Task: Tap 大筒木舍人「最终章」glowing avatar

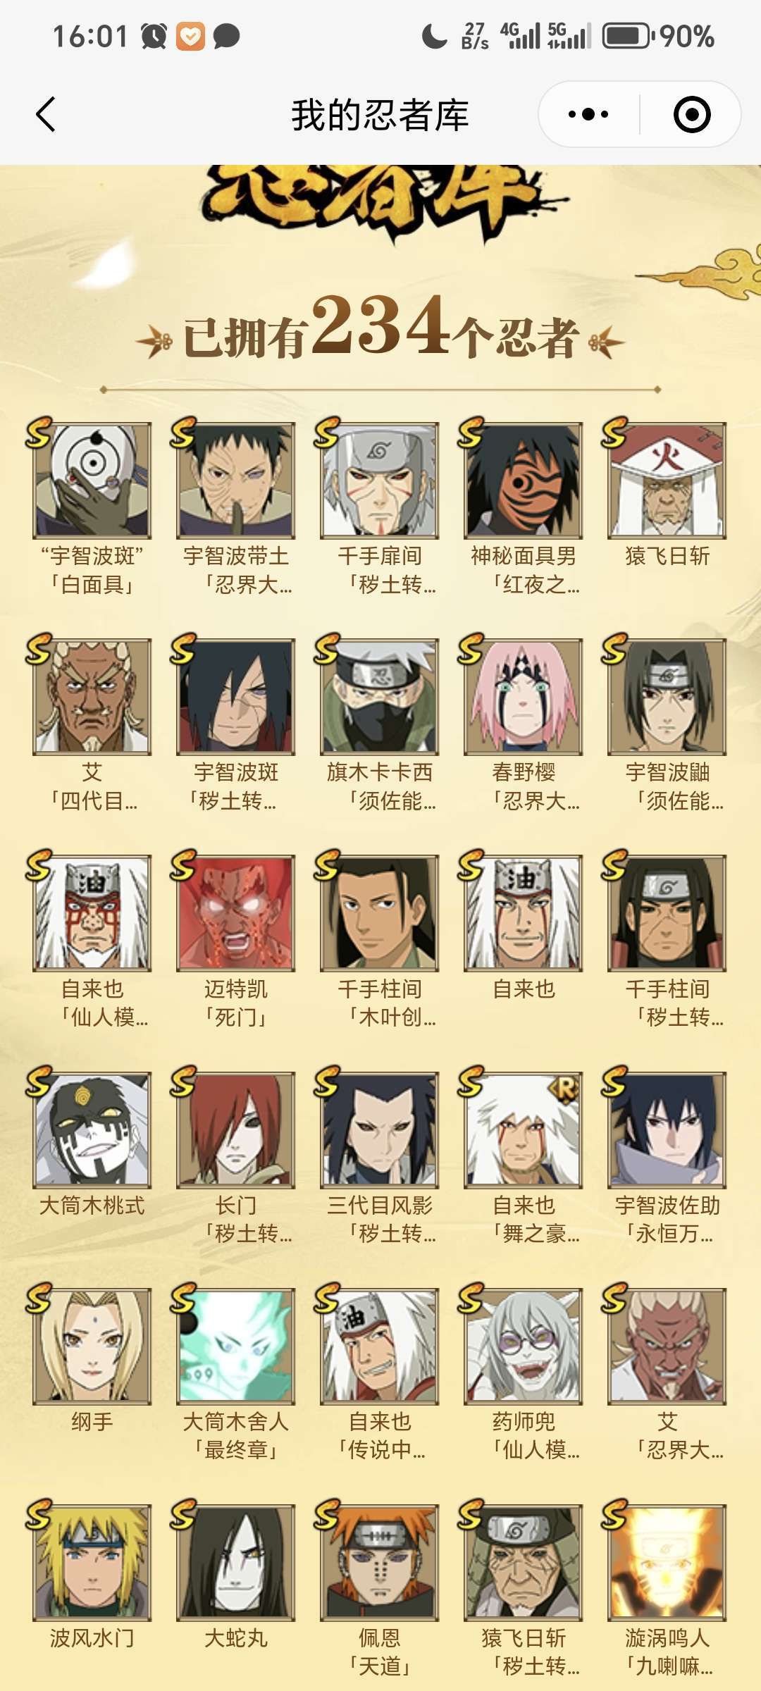Action: [x=236, y=1346]
